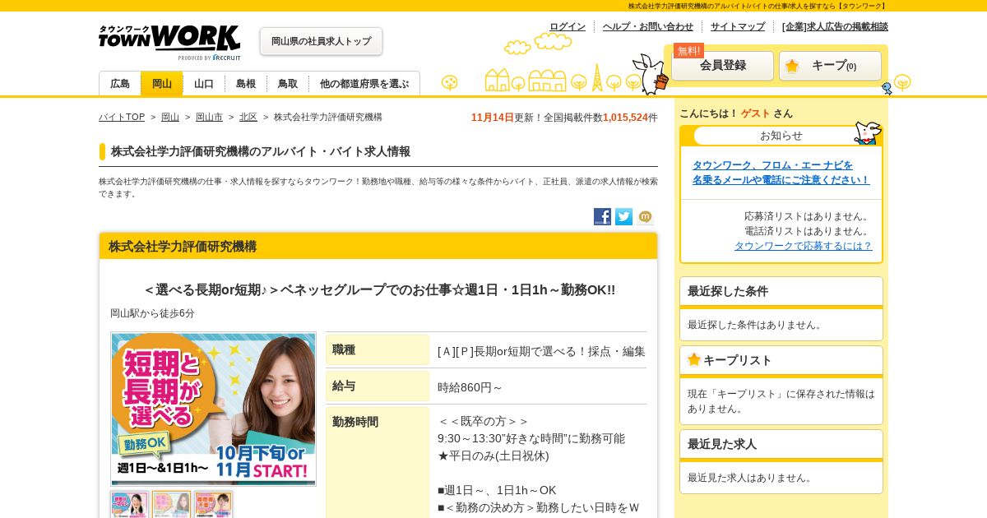Select the 鳥取 prefecture tab
The height and width of the screenshot is (518, 987).
click(x=288, y=84)
